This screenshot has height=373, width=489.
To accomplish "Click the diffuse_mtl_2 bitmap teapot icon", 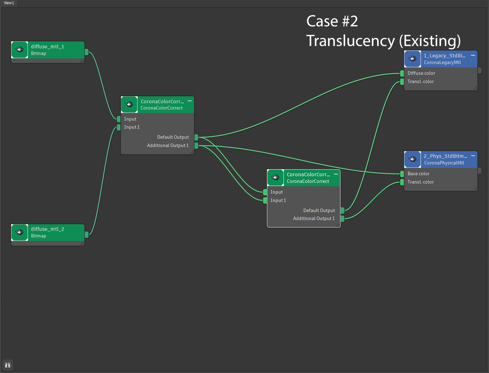I will tap(19, 232).
